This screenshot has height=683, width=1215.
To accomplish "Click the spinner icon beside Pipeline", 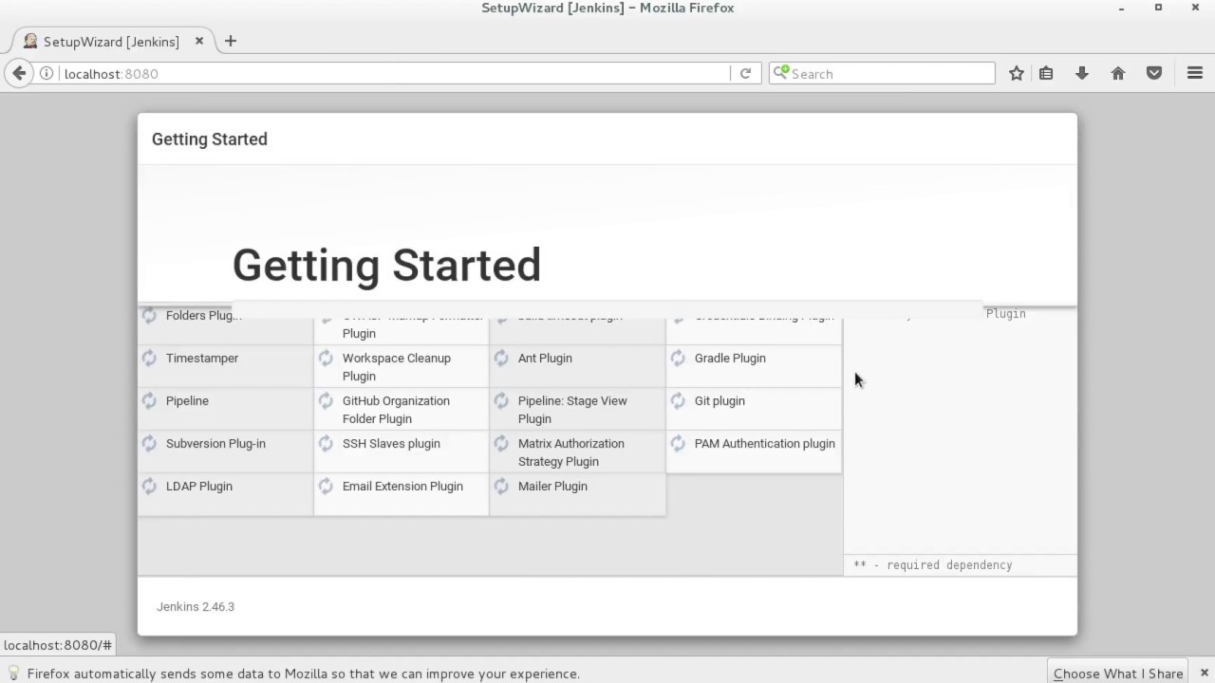I will tap(149, 400).
